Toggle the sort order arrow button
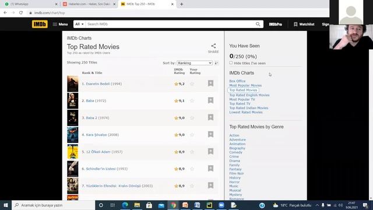Image resolution: width=373 pixels, height=210 pixels. pyautogui.click(x=216, y=63)
